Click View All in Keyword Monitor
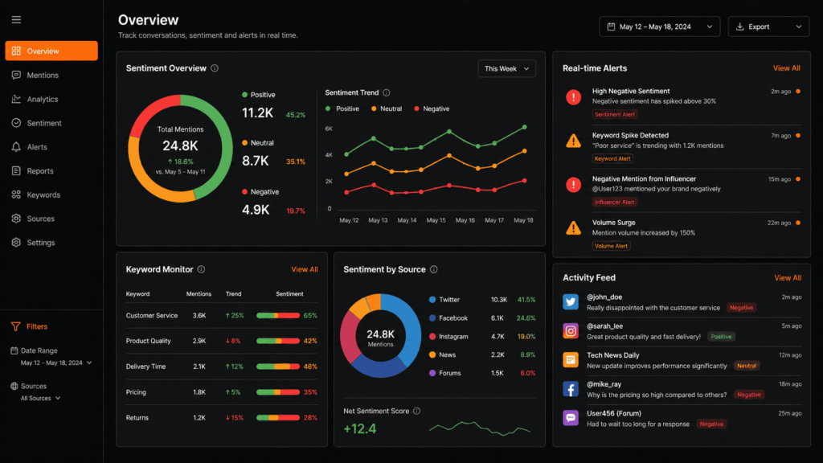Image resolution: width=823 pixels, height=463 pixels. [305, 269]
